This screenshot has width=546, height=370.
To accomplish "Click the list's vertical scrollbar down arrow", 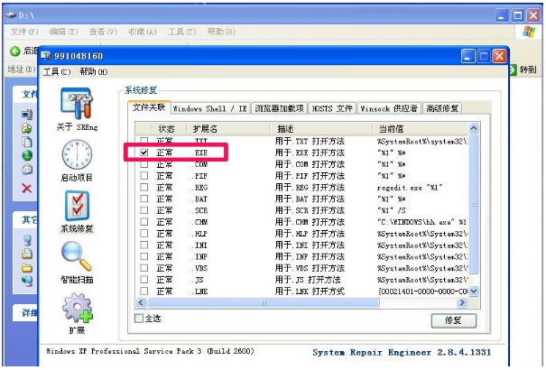I will tap(476, 292).
